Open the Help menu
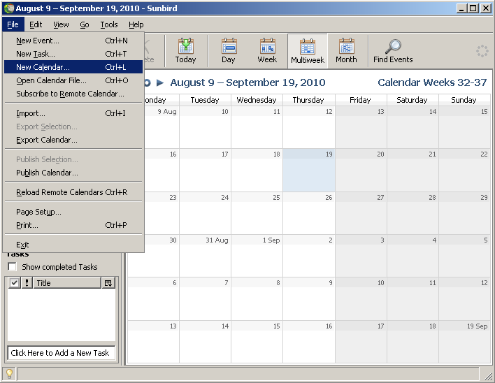495x383 pixels. (x=136, y=24)
